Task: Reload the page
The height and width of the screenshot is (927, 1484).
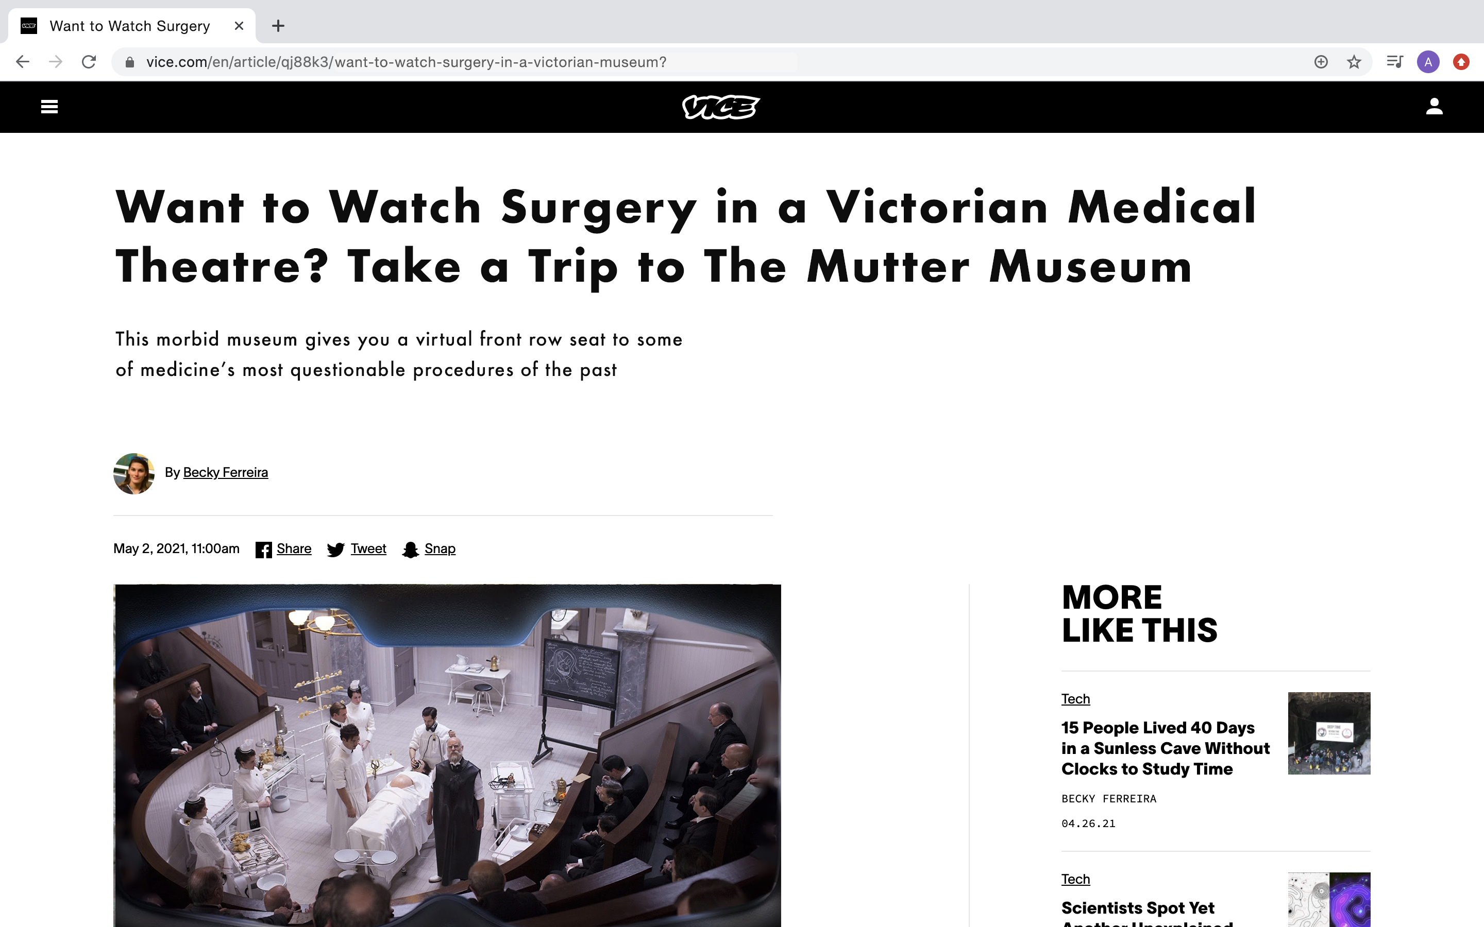Action: (89, 62)
